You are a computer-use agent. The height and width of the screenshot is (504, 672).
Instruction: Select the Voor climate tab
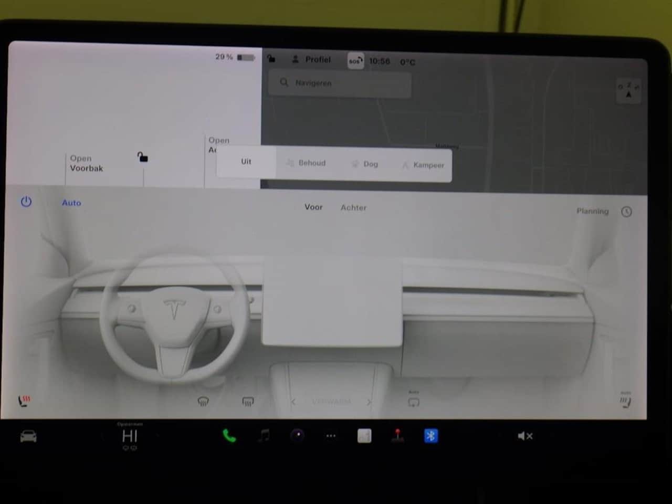tap(313, 207)
